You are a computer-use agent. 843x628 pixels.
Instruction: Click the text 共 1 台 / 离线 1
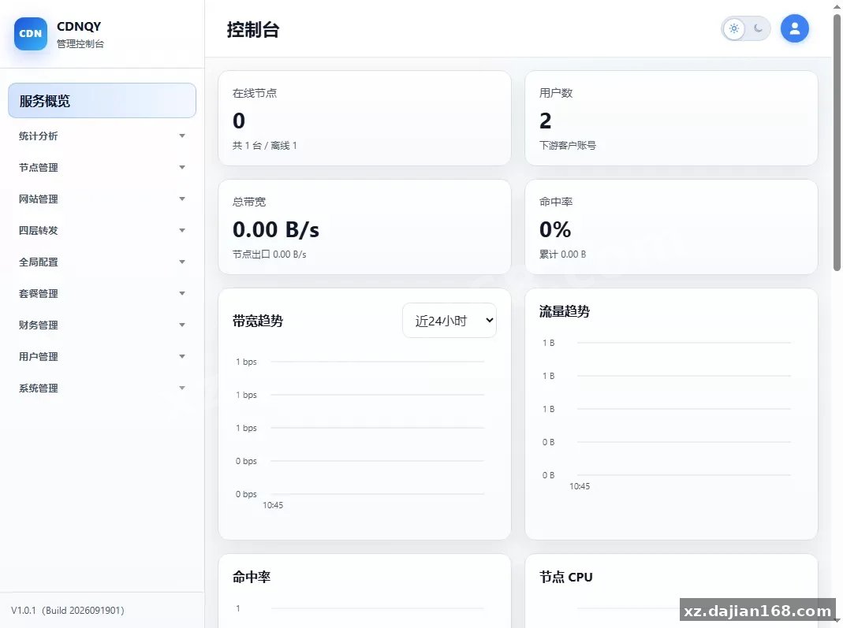(x=264, y=146)
